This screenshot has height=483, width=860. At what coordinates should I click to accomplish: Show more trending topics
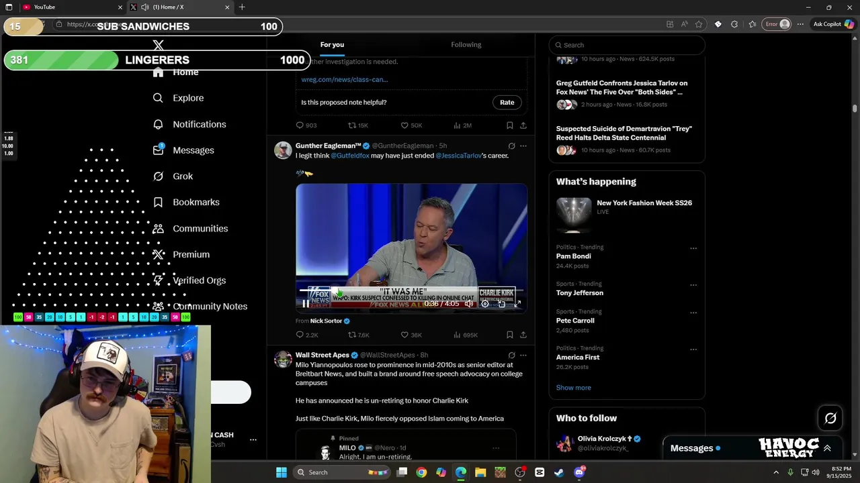pos(573,388)
